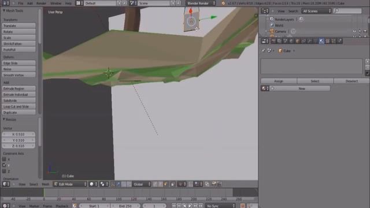Adjust the Y resize vector field
370x208 pixels.
point(18,140)
